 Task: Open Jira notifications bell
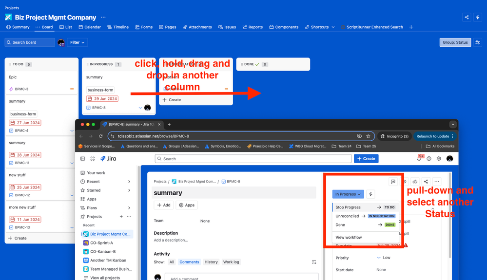419,158
